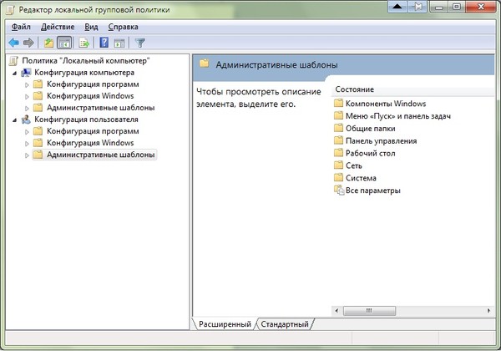Open the 'Справка' menu

click(123, 27)
